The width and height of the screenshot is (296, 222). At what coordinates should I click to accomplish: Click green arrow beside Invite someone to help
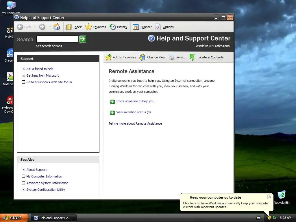pos(112,102)
